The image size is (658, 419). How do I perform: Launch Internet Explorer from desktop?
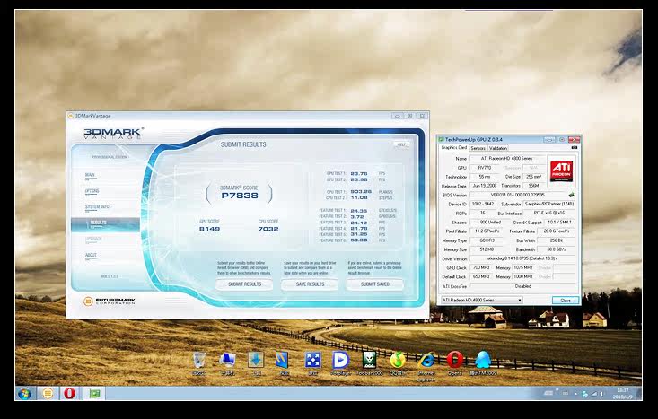point(426,360)
